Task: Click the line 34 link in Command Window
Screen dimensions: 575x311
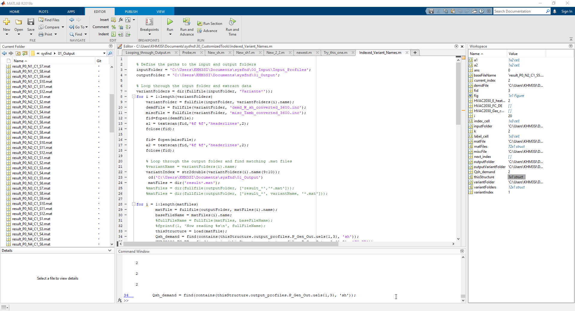Action: [x=126, y=295]
